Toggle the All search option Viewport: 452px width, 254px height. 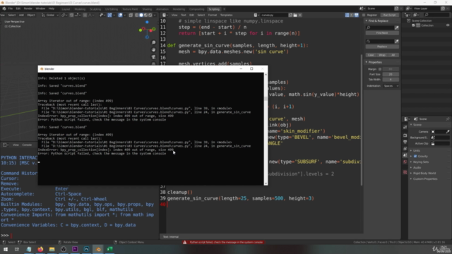coord(393,55)
